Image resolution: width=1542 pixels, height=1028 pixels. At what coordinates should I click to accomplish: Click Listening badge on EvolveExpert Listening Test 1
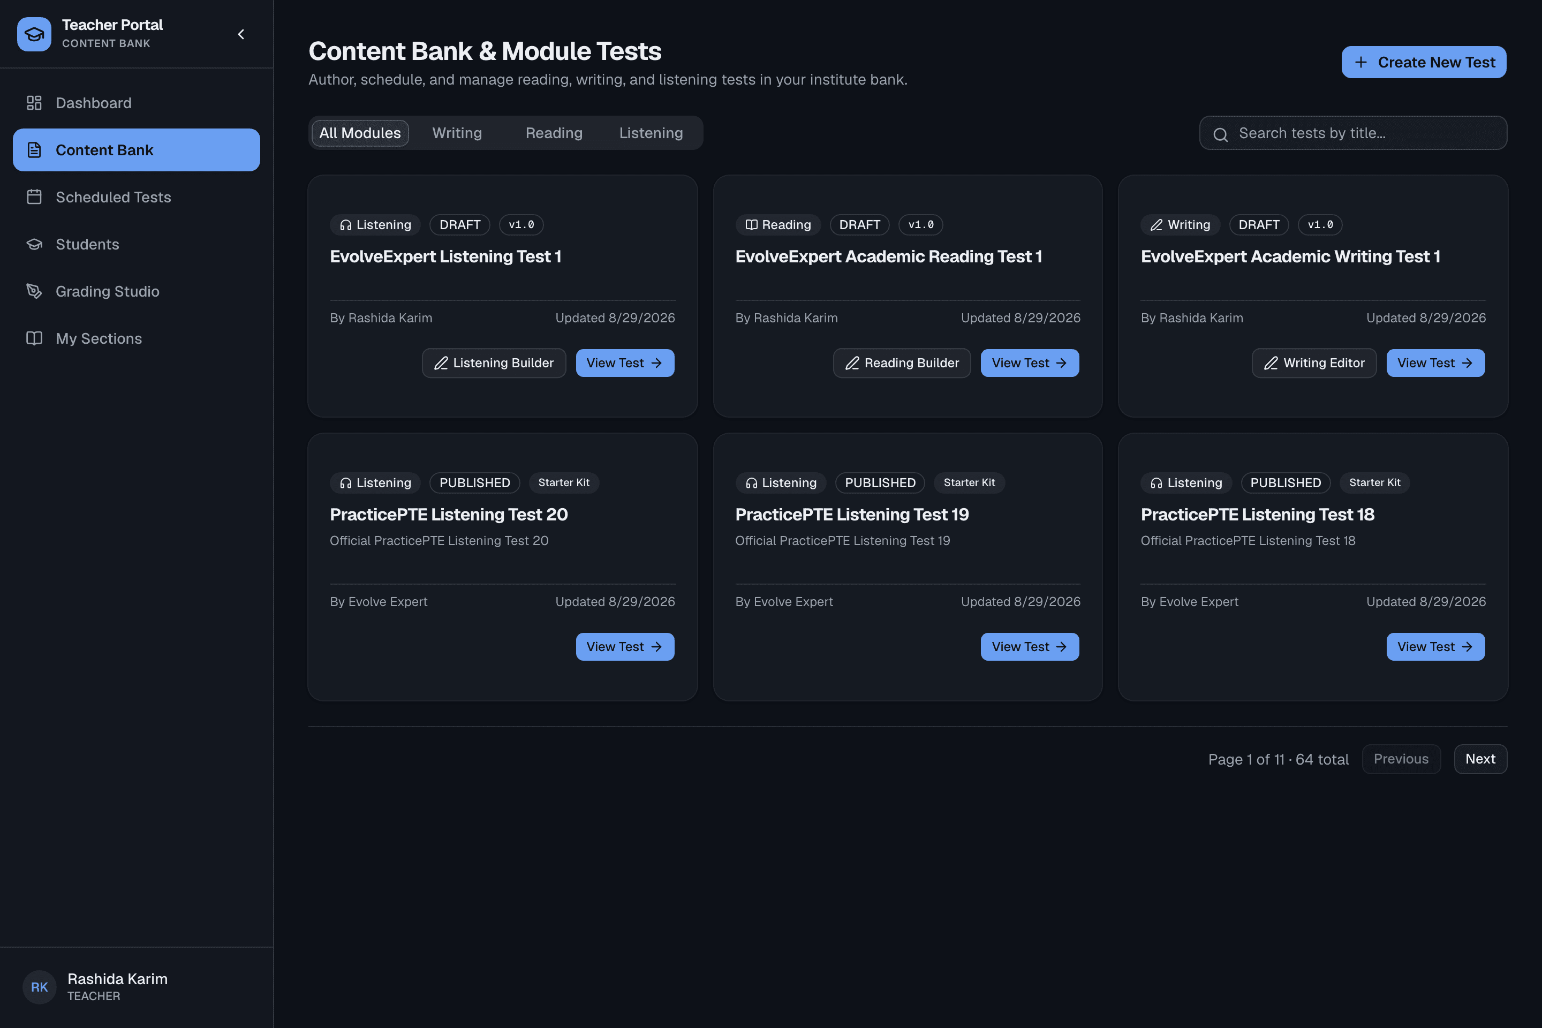coord(375,225)
